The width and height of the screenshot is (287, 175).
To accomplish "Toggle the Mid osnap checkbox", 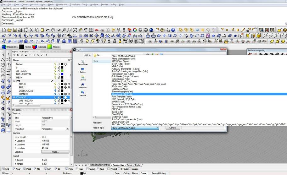I will [x=35, y=169].
